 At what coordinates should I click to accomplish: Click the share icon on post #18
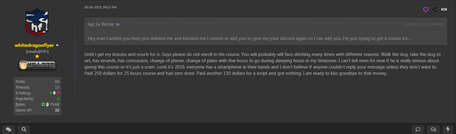435,10
